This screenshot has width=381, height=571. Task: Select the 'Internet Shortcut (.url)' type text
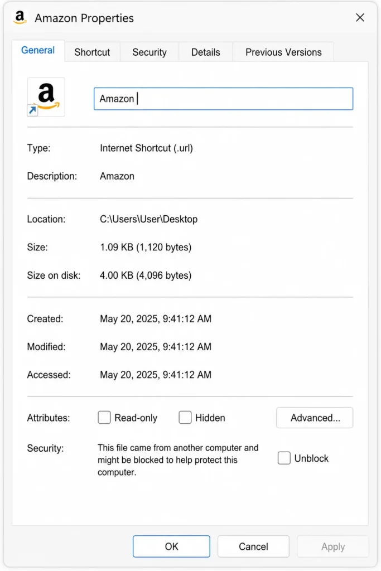click(x=146, y=148)
